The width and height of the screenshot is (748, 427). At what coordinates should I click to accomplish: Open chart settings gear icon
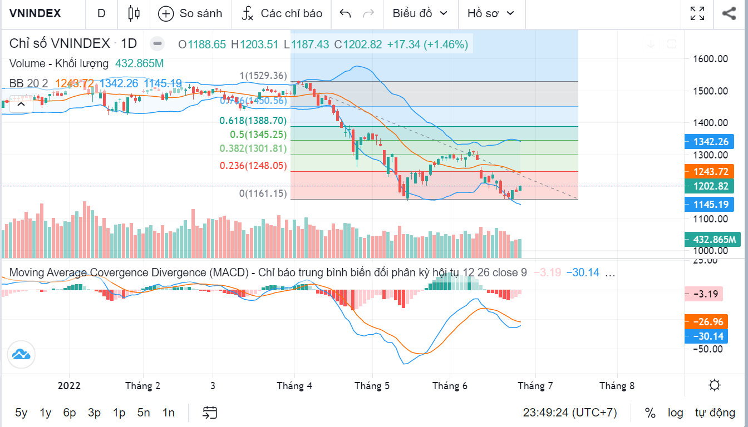point(715,385)
